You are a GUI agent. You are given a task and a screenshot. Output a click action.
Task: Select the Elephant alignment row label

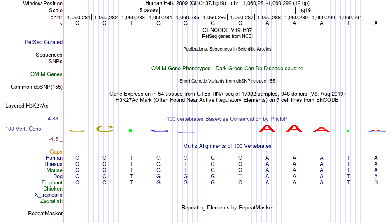(x=52, y=183)
